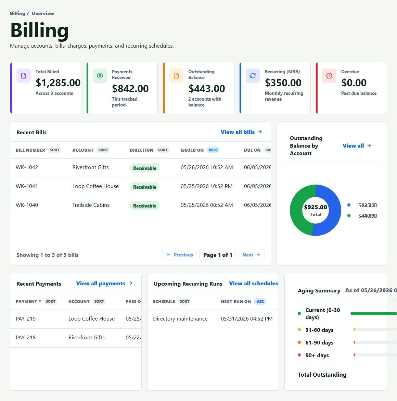The image size is (397, 401).
Task: Toggle Next Run On ASC sort
Action: (x=260, y=301)
